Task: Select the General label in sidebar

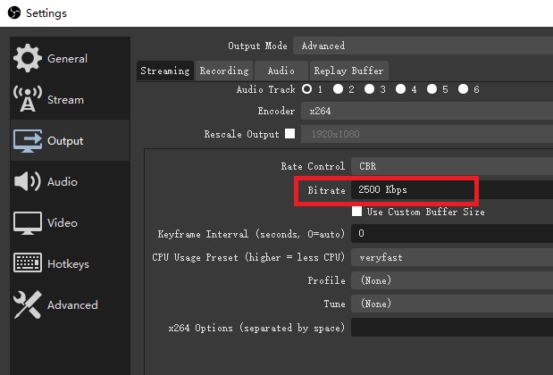Action: pyautogui.click(x=67, y=59)
